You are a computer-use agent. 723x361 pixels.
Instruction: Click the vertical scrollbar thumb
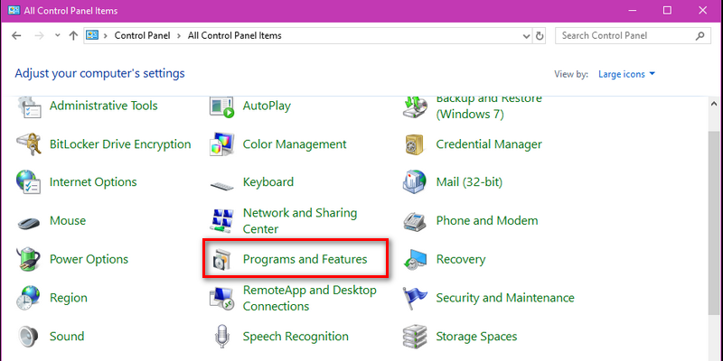point(713,223)
